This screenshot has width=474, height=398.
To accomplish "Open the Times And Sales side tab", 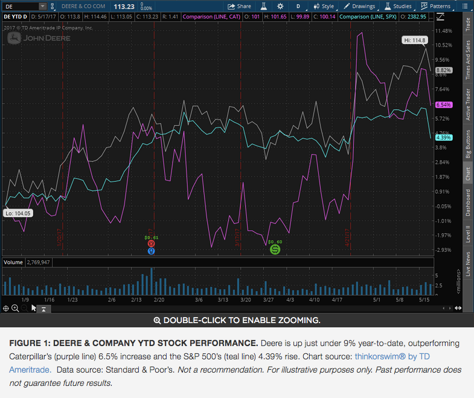I will (468, 60).
